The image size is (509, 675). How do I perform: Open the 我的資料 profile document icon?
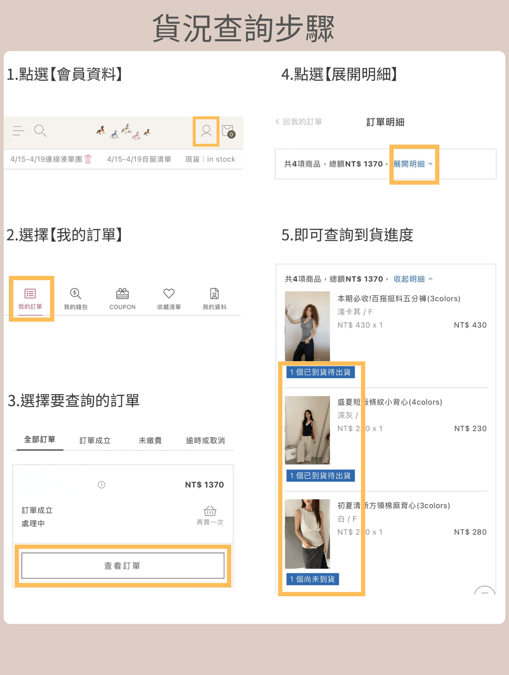(214, 293)
